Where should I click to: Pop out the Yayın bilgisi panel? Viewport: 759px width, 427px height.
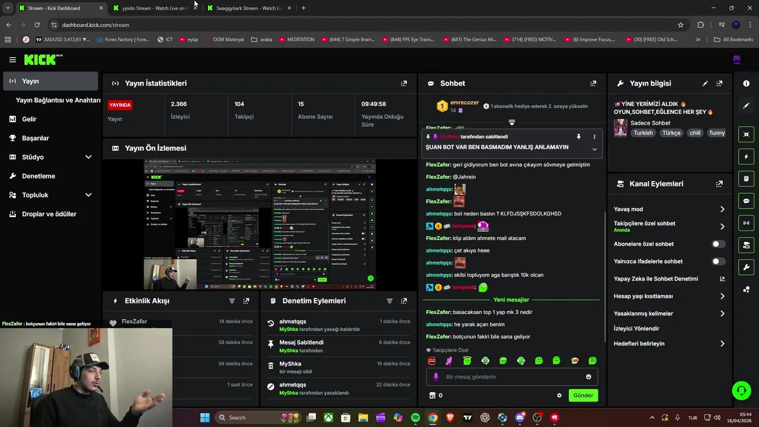719,84
